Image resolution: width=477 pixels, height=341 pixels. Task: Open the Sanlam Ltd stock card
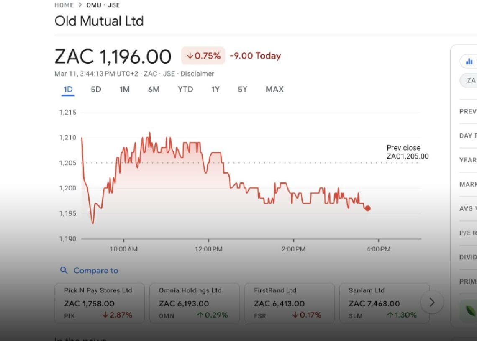point(384,303)
